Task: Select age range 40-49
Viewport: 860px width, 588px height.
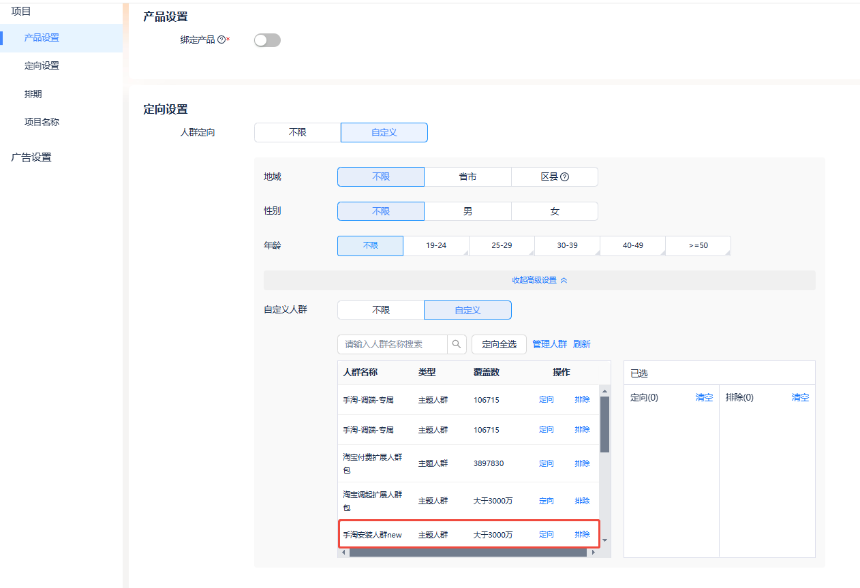Action: point(632,245)
